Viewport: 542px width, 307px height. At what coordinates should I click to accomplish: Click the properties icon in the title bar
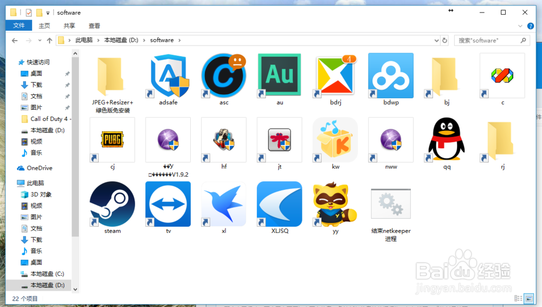point(29,13)
